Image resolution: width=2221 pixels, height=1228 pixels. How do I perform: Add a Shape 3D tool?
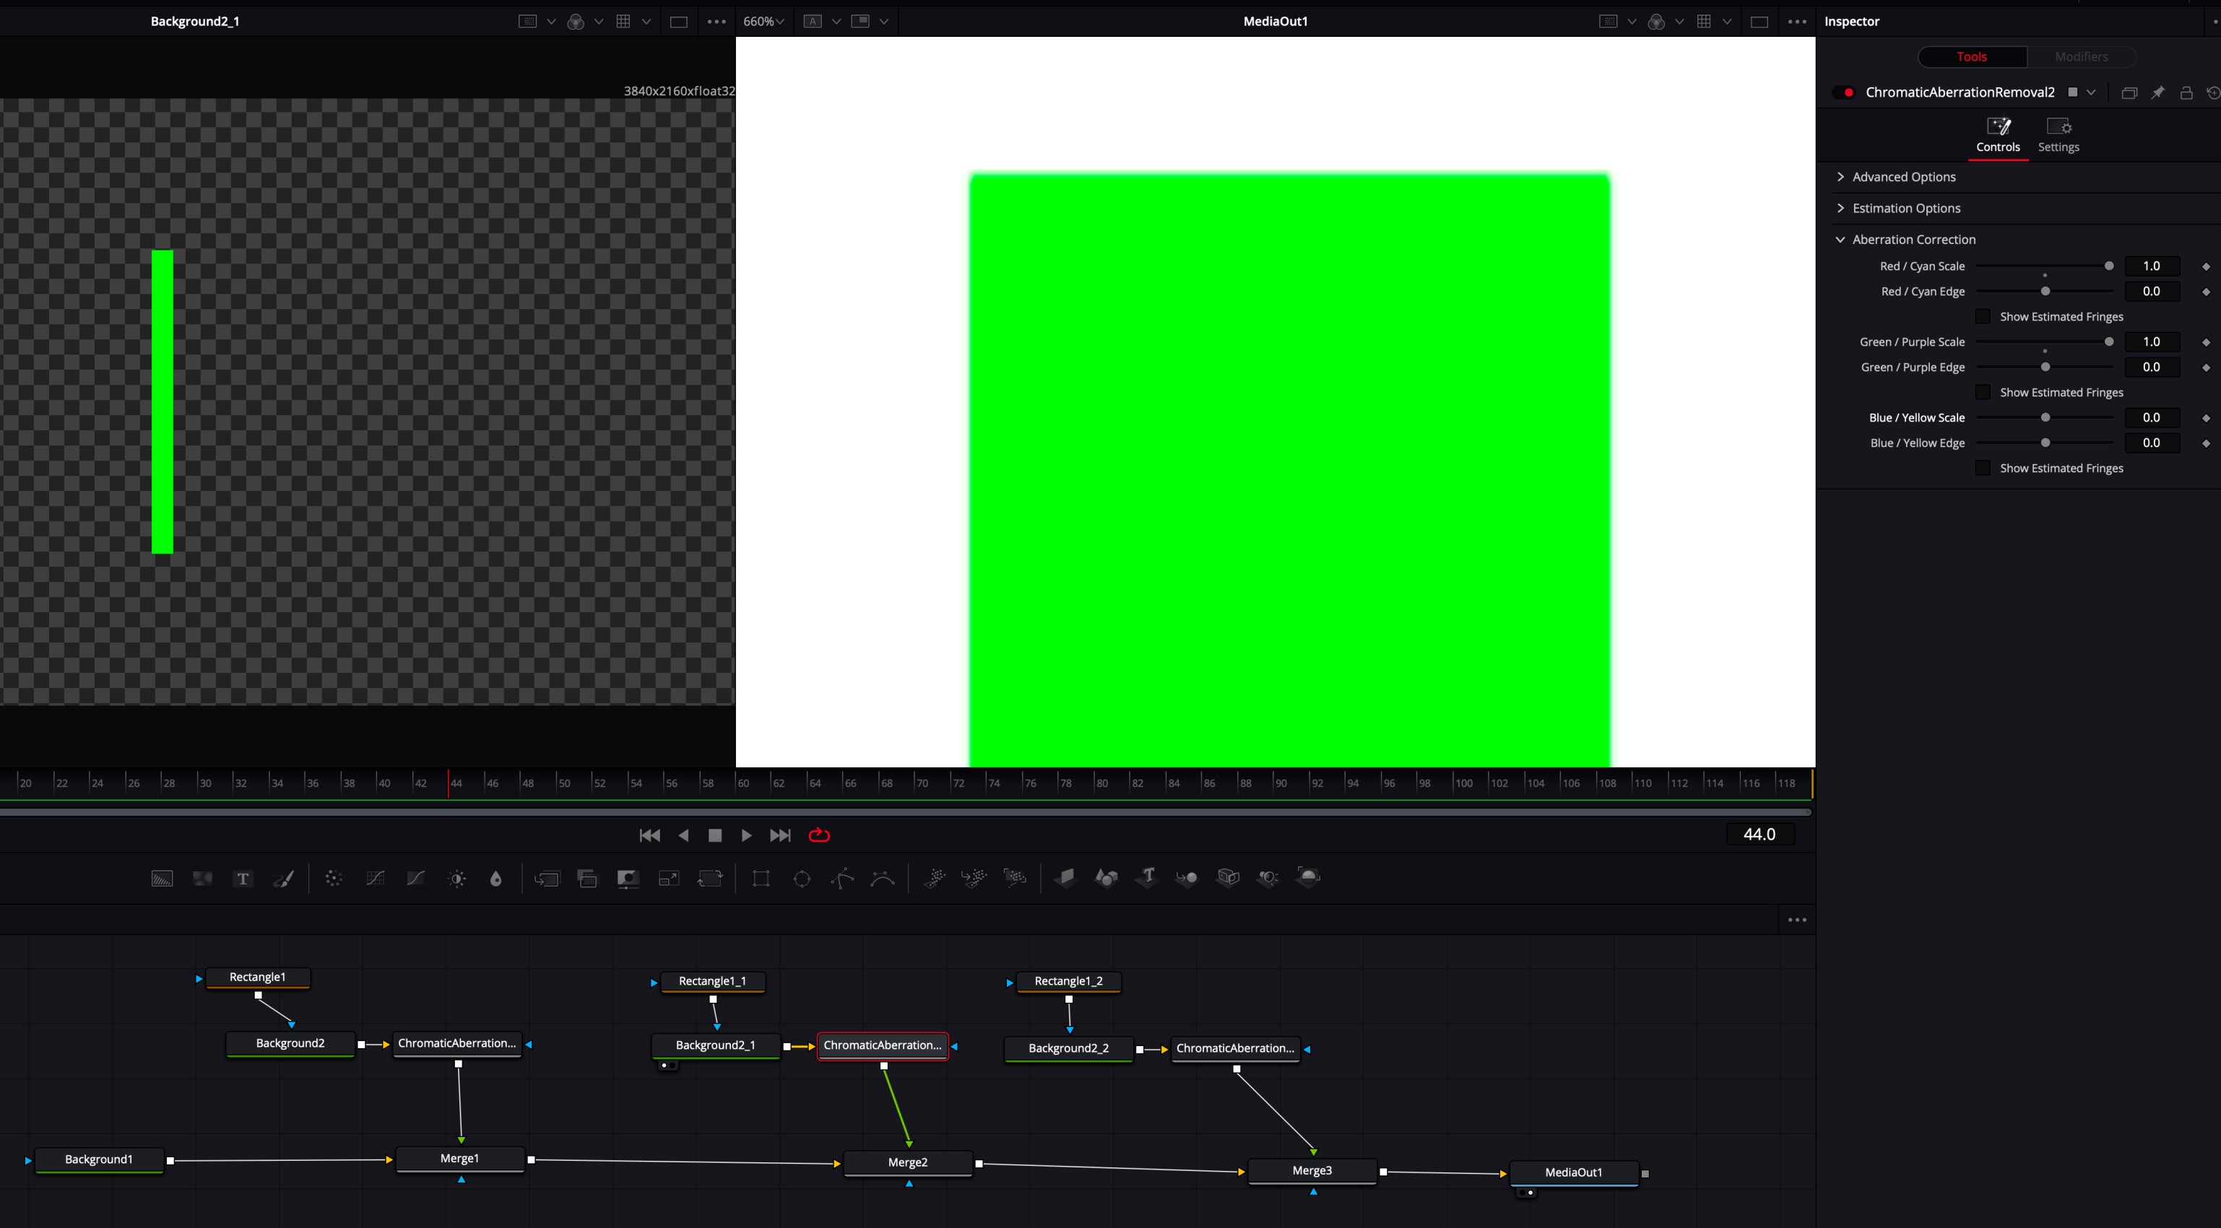[x=1107, y=878]
